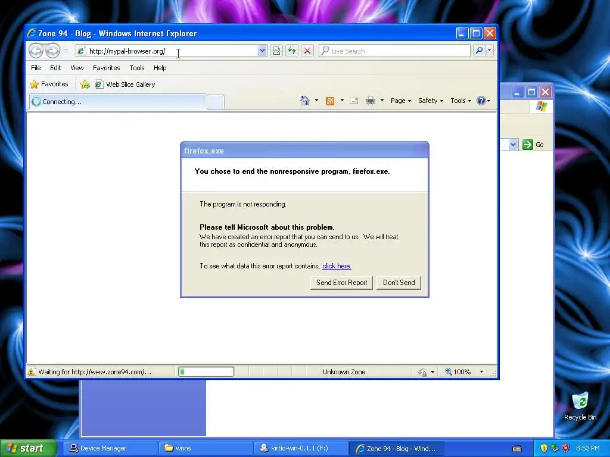
Task: Switch to virtio-win-0.1.1 (F:) taskbar item
Action: point(301,448)
